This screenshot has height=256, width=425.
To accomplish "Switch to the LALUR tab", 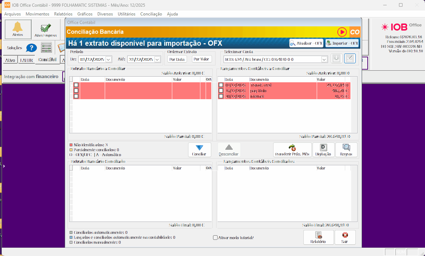I will click(x=26, y=60).
